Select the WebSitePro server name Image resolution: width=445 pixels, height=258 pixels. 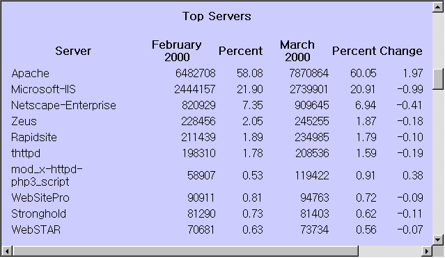click(x=40, y=197)
